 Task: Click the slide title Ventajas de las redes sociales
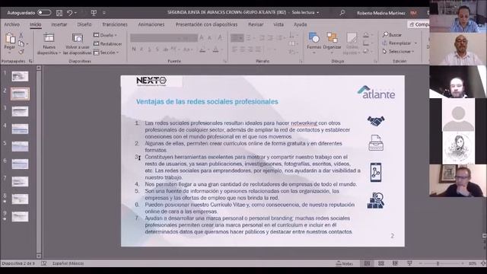[x=207, y=101]
